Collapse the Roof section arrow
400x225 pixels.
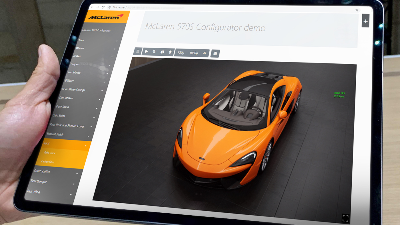click(x=85, y=146)
